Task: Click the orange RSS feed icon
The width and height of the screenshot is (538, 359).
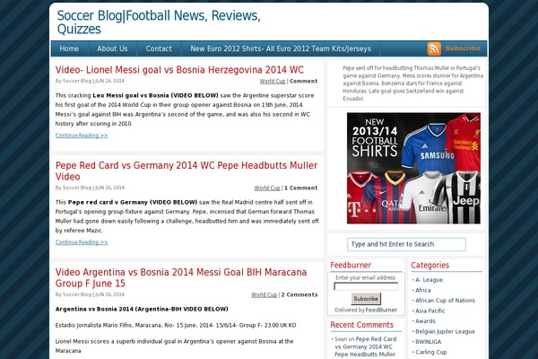Action: (434, 48)
